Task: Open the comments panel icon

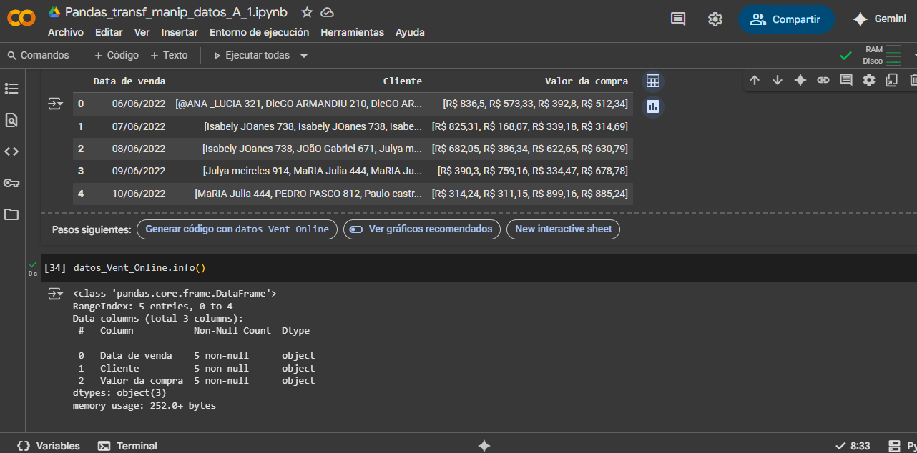Action: [x=678, y=19]
